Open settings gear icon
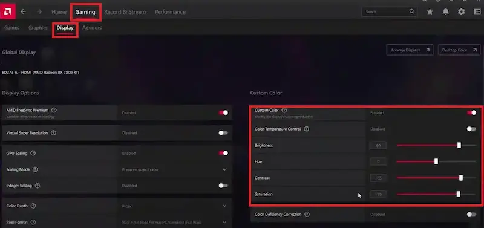The width and height of the screenshot is (484, 228). (461, 11)
